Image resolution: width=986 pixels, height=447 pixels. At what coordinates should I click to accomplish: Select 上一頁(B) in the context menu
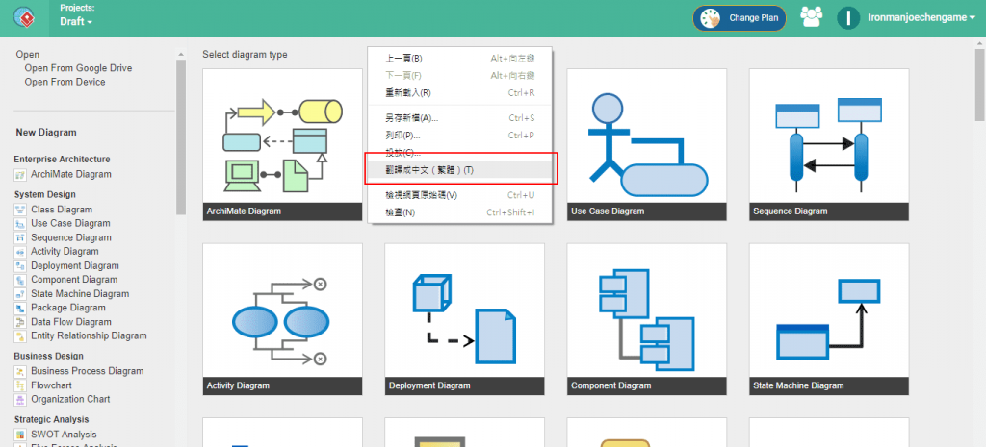pyautogui.click(x=459, y=59)
